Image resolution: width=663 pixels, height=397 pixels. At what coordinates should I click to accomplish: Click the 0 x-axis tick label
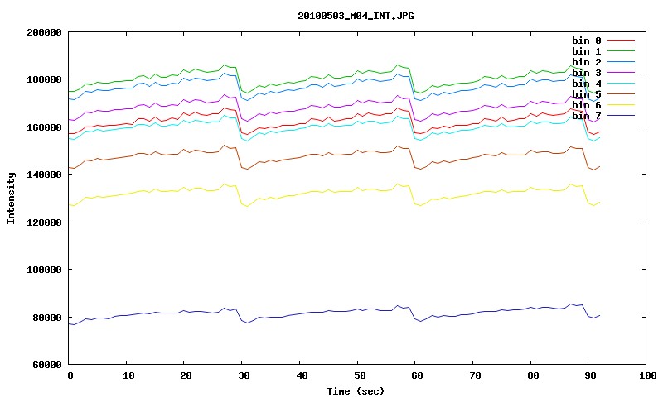[x=70, y=375]
